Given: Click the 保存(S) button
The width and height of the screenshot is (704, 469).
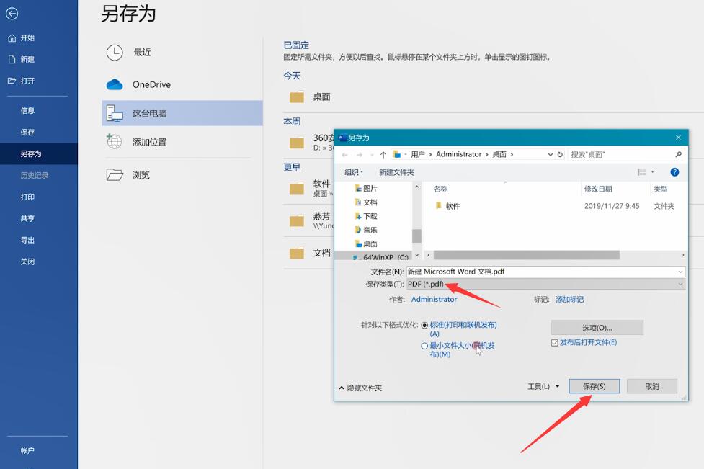Looking at the screenshot, I should pyautogui.click(x=594, y=386).
